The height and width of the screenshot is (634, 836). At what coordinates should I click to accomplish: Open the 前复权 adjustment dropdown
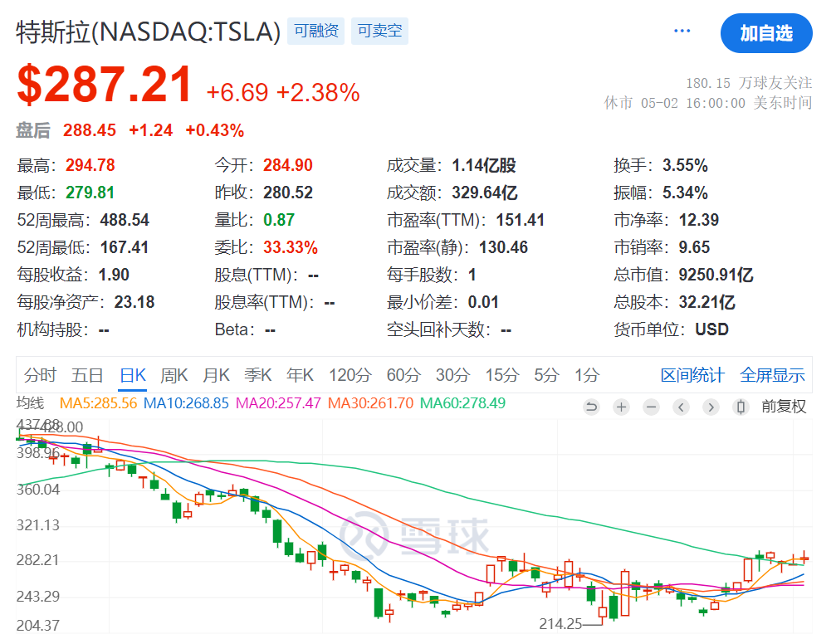coord(784,407)
